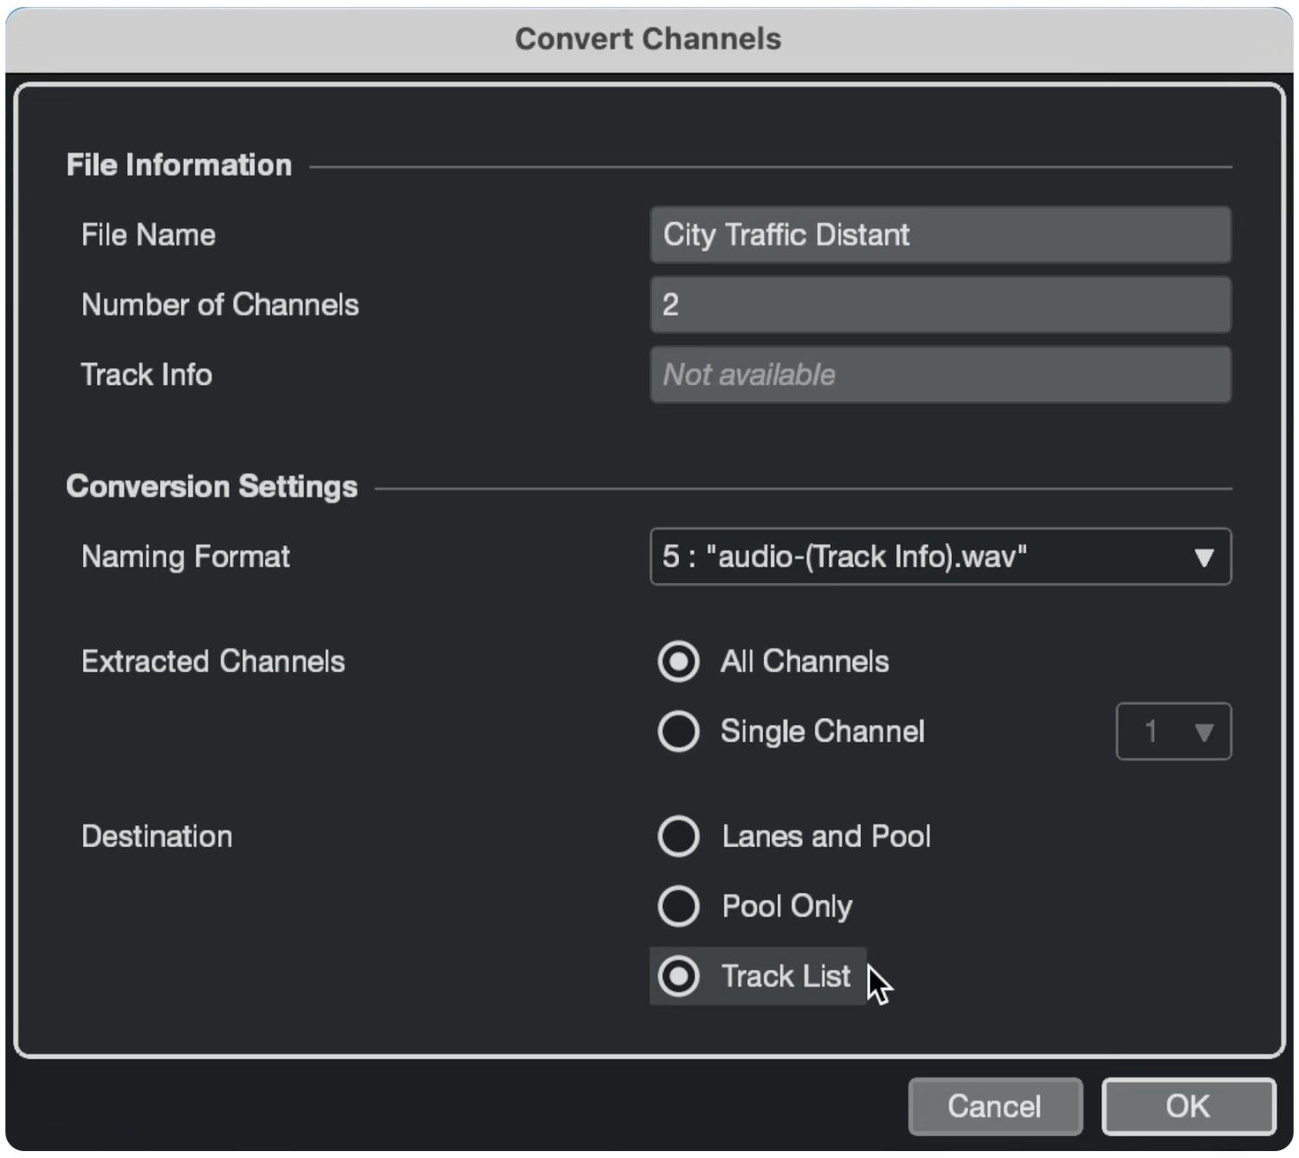Choose Track List as destination
1299x1158 pixels.
[678, 977]
